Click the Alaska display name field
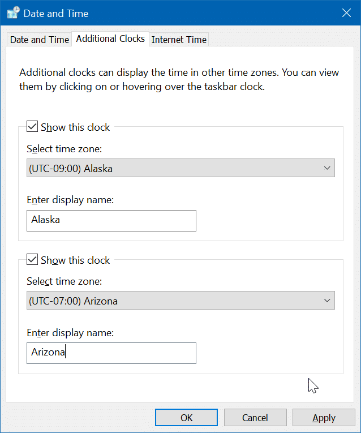The image size is (361, 433). point(111,221)
